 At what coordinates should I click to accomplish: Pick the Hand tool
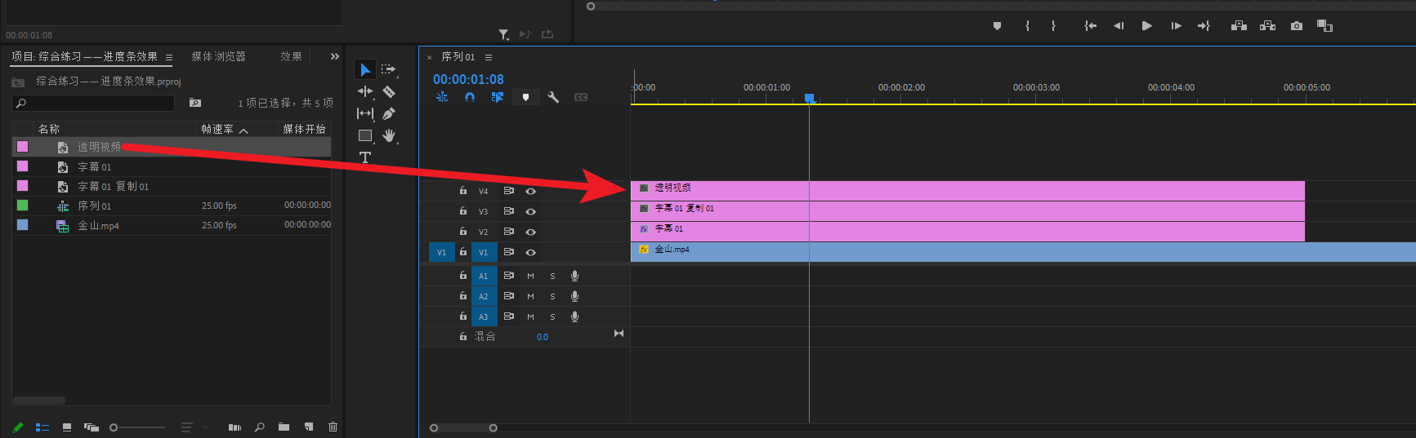pyautogui.click(x=389, y=135)
